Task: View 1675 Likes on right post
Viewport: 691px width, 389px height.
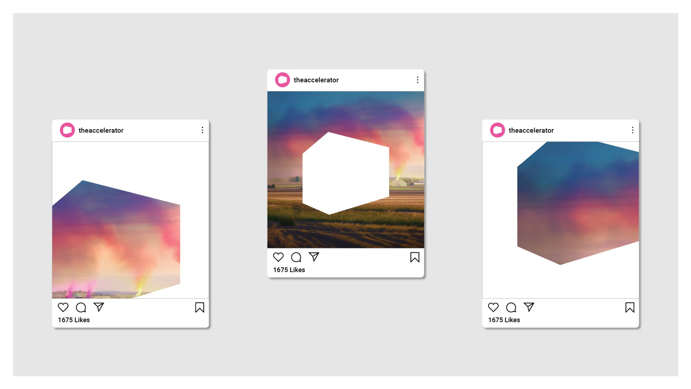Action: pos(504,320)
